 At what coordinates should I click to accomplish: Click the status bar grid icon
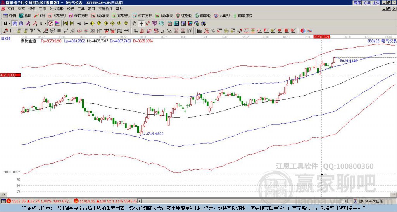click(3, 201)
